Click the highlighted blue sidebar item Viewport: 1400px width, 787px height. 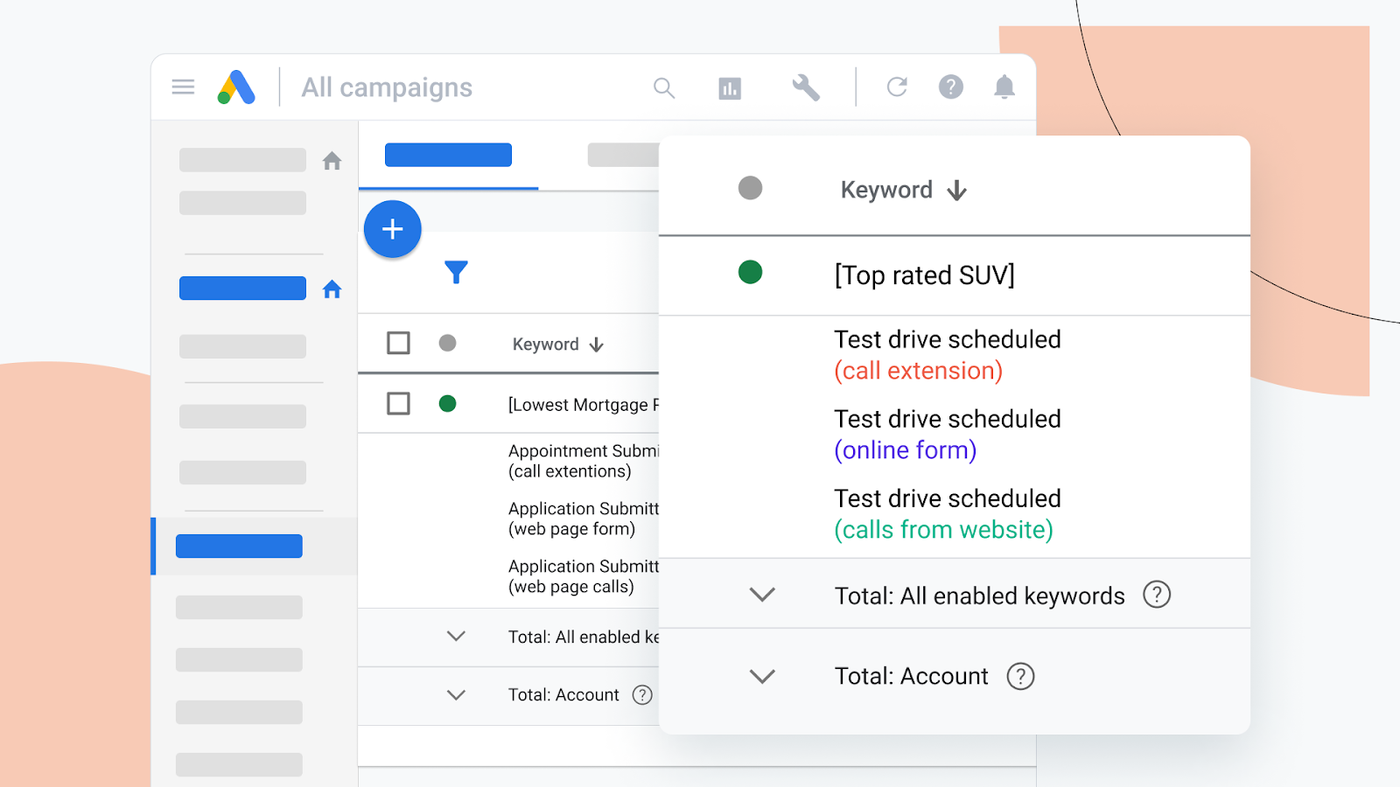point(239,545)
